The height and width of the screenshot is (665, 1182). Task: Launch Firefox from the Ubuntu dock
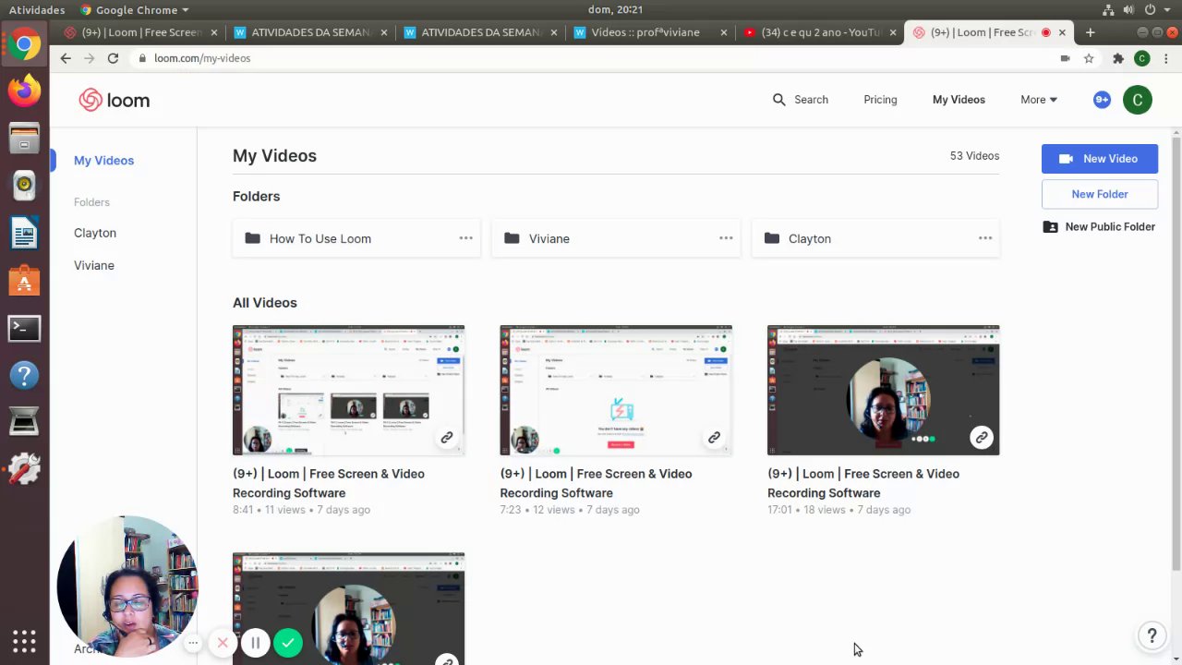coord(24,90)
